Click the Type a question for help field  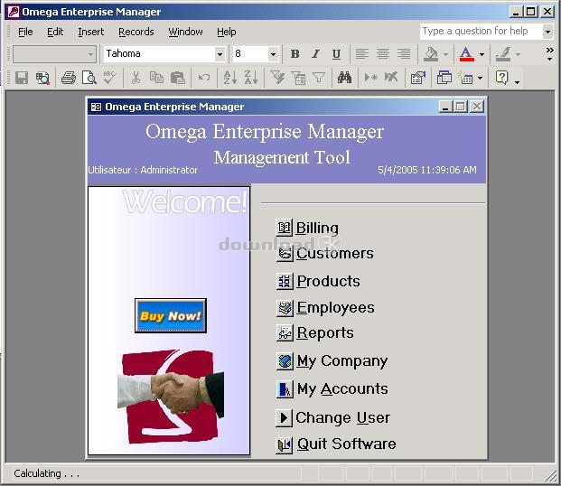(x=482, y=32)
